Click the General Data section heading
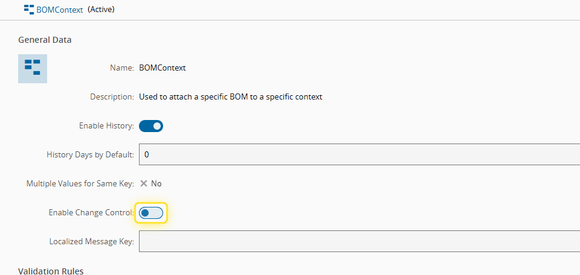Viewport: 580px width, 275px height. pyautogui.click(x=45, y=40)
